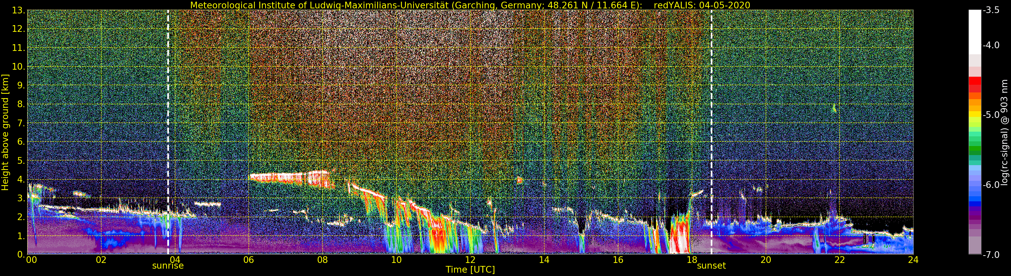Click the 9. tick on the height axis

pyautogui.click(x=21, y=85)
